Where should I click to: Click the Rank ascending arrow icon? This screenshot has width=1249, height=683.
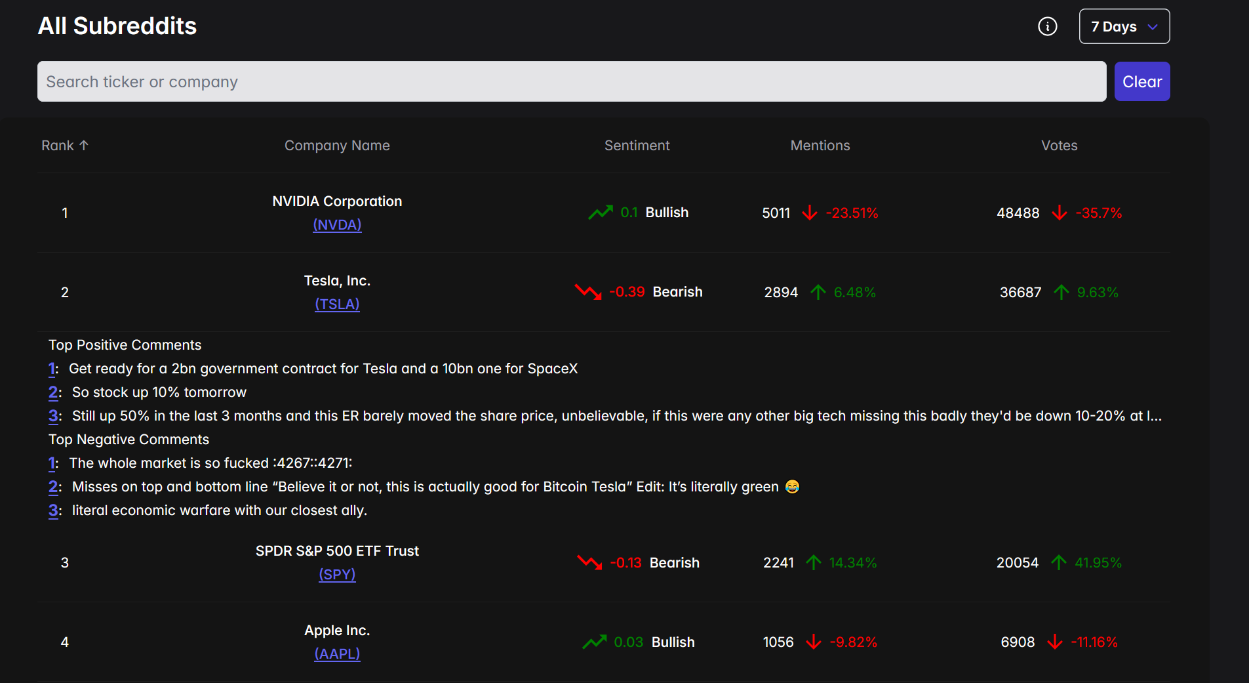pos(84,146)
